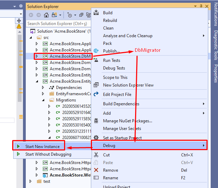218x188 pixels.
Task: Select Rebuild from the context menu
Action: pyautogui.click(x=110, y=21)
